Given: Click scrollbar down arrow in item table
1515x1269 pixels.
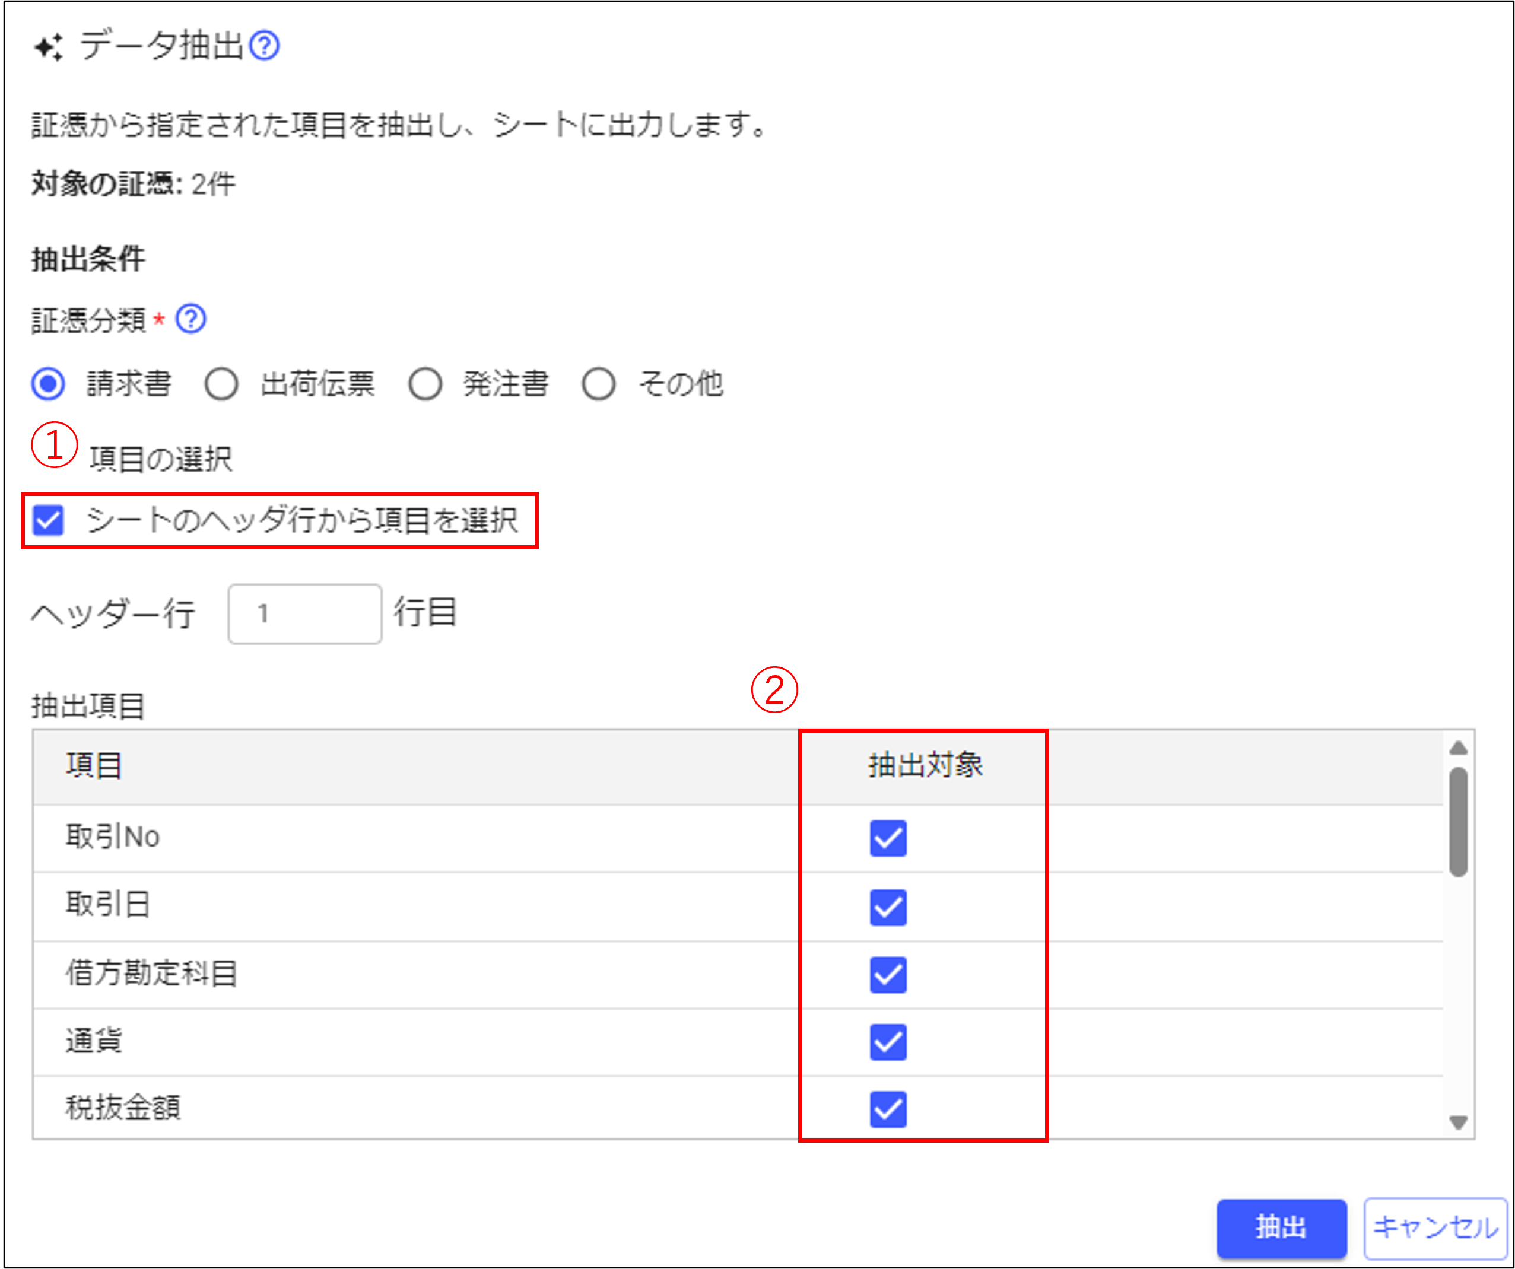Looking at the screenshot, I should 1458,1122.
